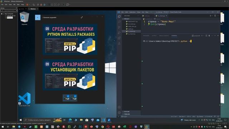Open VMware console view icon
229x129 pixels.
coord(63,5)
